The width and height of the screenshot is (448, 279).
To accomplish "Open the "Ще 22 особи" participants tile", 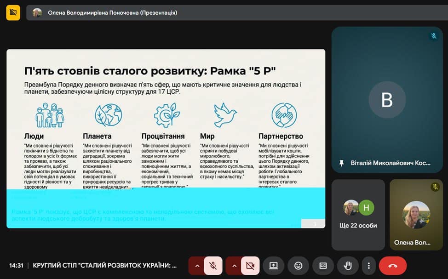I will pyautogui.click(x=358, y=215).
